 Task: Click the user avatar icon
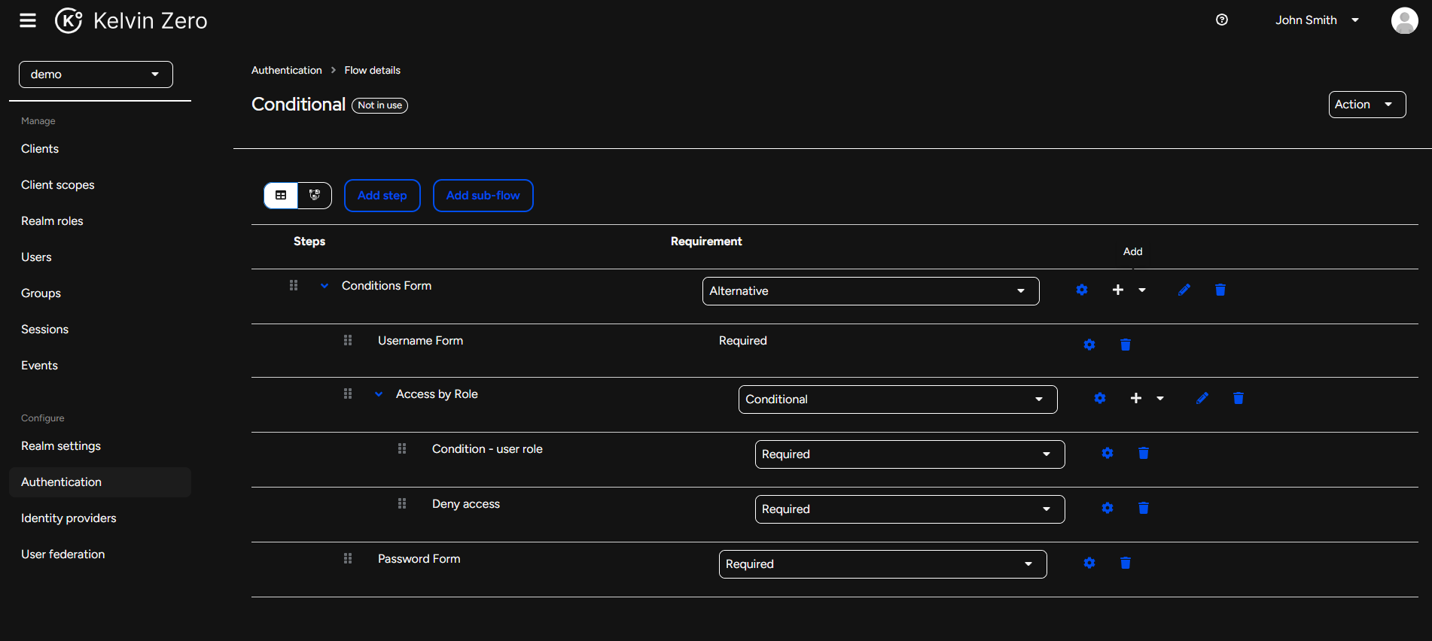point(1404,20)
